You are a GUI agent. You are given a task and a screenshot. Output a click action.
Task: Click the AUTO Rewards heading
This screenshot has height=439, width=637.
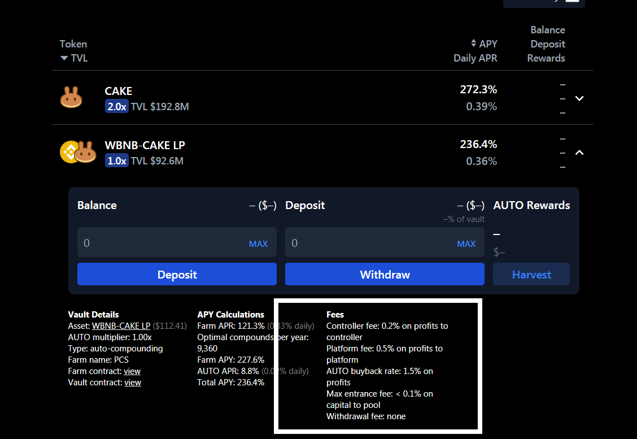pyautogui.click(x=531, y=205)
